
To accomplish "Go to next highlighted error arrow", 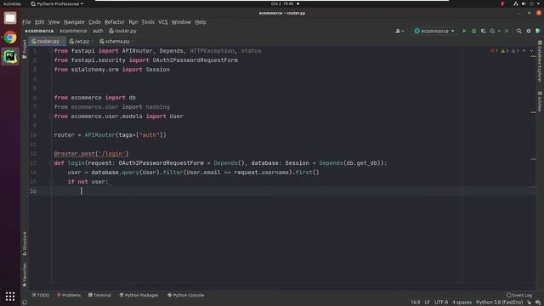I will click(x=531, y=51).
